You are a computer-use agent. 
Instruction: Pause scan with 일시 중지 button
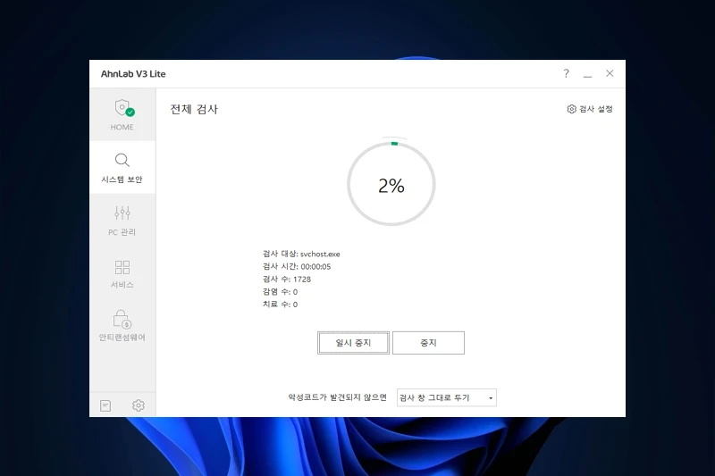(x=353, y=343)
